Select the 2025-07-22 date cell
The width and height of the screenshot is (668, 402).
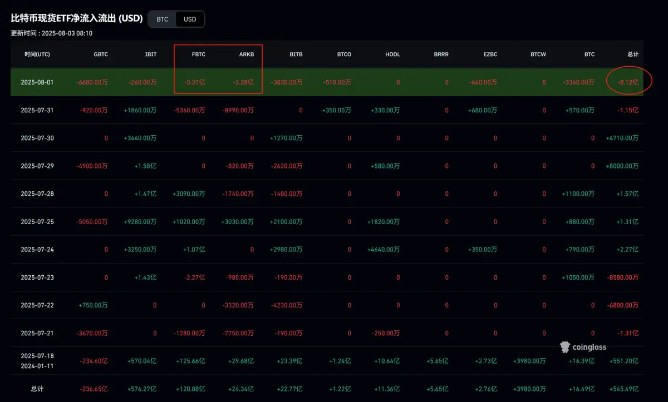(37, 305)
